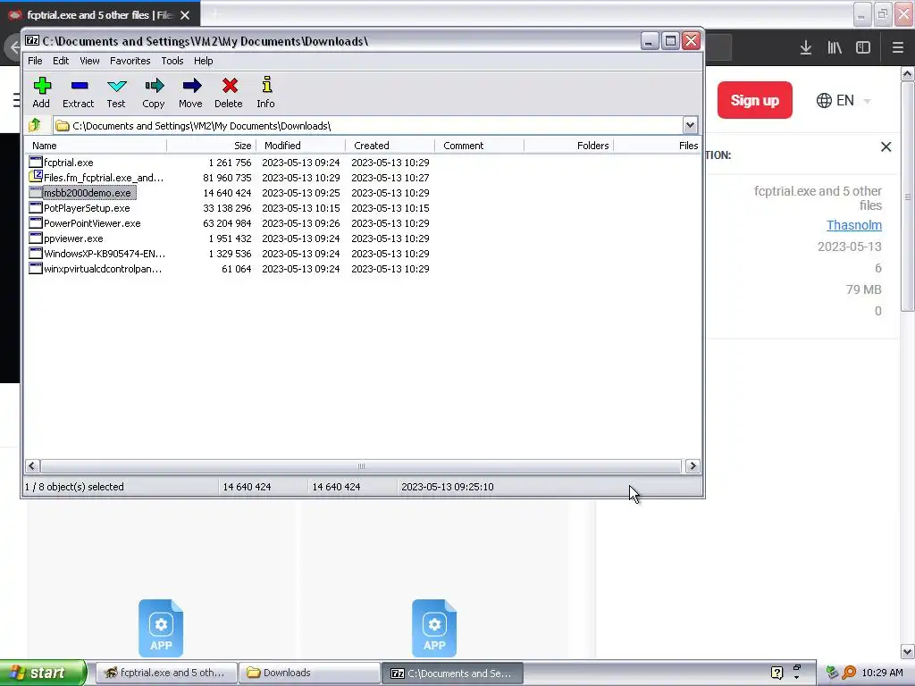Screen dimensions: 915x686
Task: Sort by the Created column header
Action: 390,146
